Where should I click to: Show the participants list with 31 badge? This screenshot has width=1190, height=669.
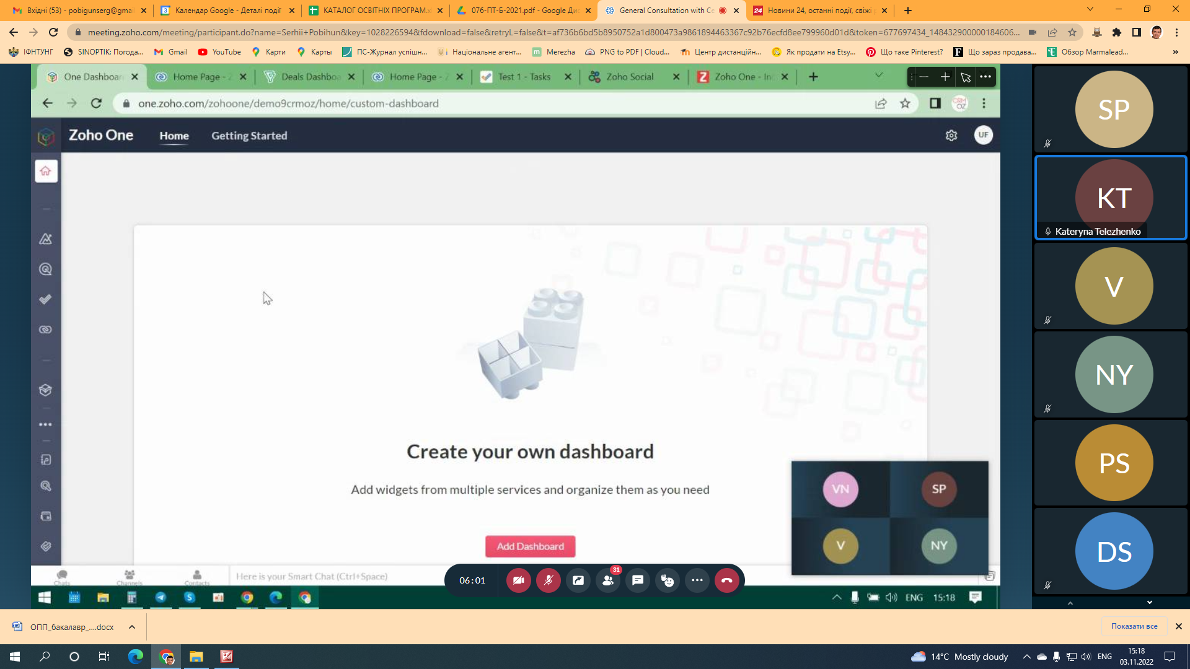tap(607, 580)
